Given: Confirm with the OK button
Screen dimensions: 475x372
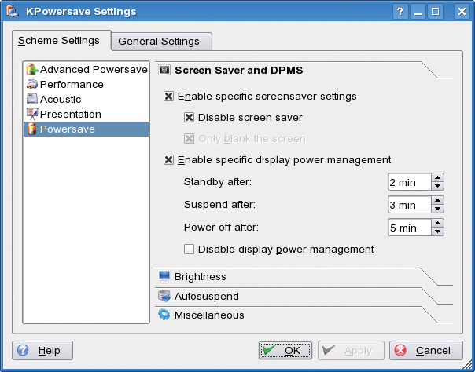Looking at the screenshot, I should coord(285,351).
